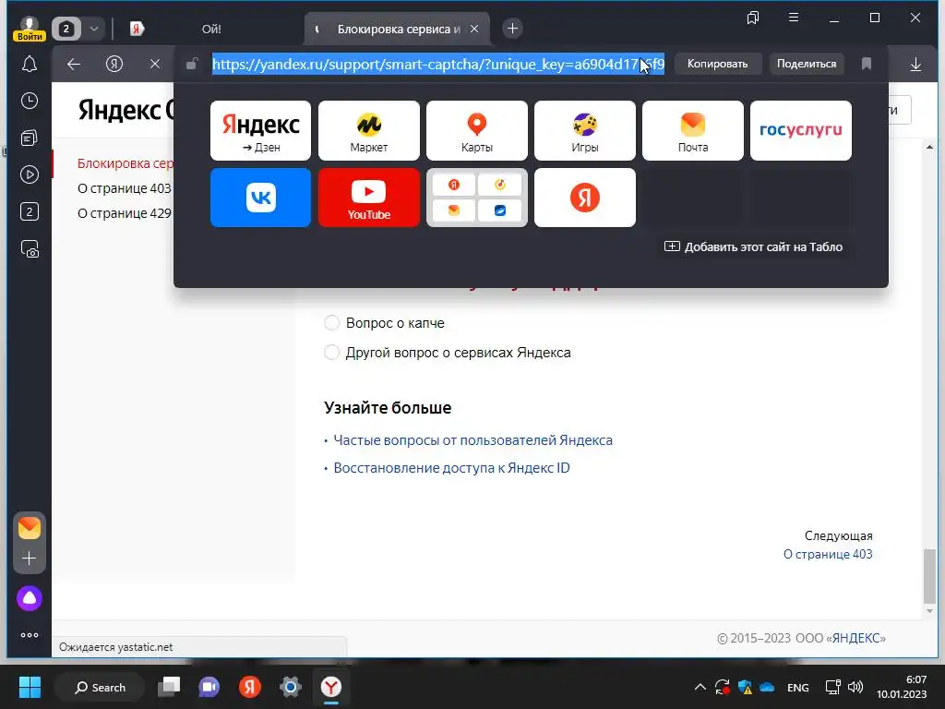Switch to the Ой! tab

tap(211, 29)
